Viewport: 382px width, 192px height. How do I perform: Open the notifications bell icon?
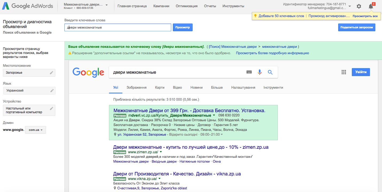[371, 6]
